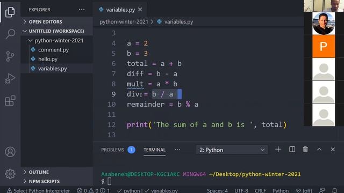Open errors and warnings count in status bar
The width and height of the screenshot is (344, 193).
pyautogui.click(x=94, y=190)
